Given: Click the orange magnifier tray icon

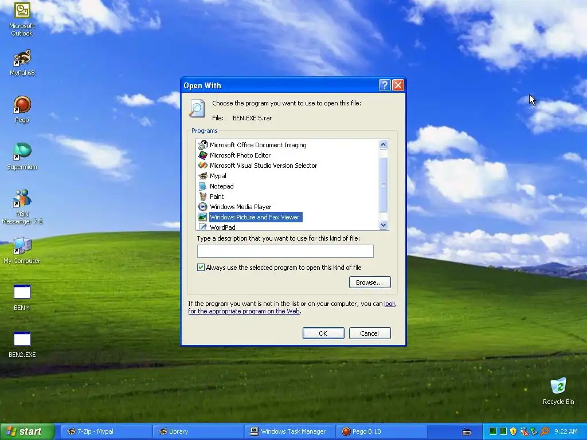Looking at the screenshot, I should tap(545, 431).
